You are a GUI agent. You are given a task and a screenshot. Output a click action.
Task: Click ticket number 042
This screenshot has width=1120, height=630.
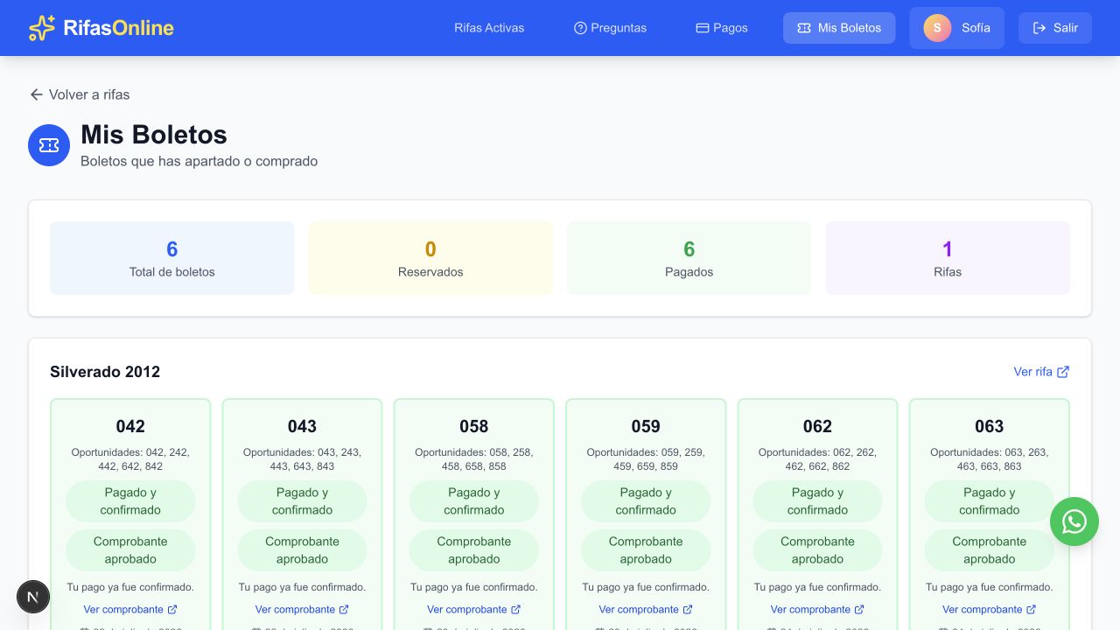[130, 426]
